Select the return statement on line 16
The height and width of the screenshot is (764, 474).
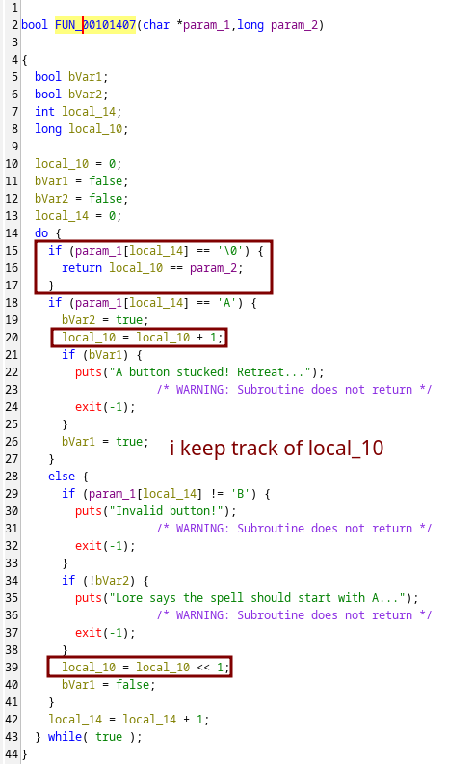(x=152, y=268)
